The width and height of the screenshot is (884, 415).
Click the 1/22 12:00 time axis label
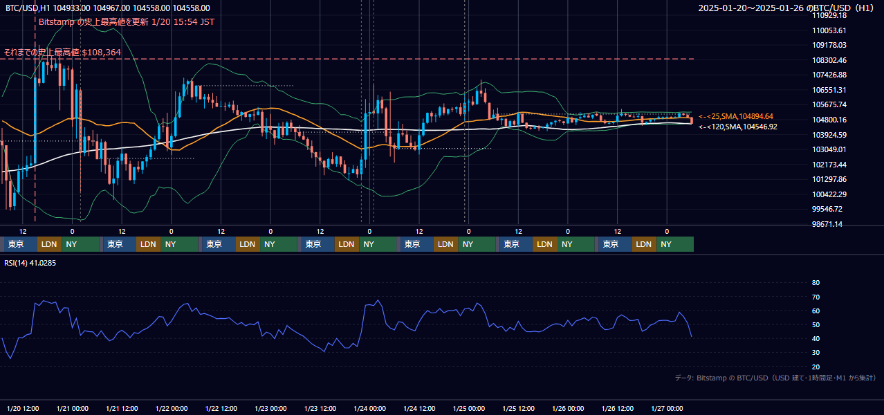[x=221, y=408]
